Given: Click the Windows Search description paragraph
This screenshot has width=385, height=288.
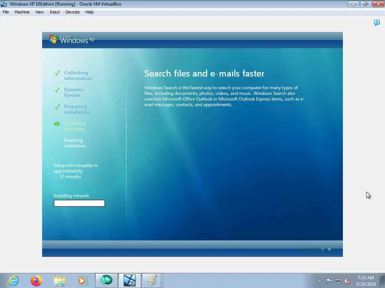Looking at the screenshot, I should coord(224,96).
